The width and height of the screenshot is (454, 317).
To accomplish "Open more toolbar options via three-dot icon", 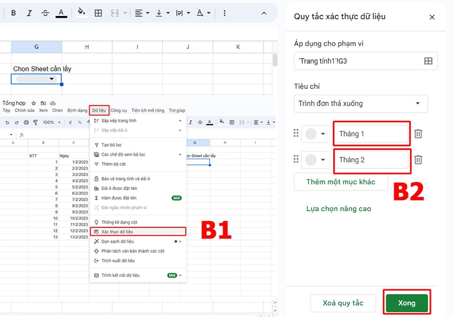I will tap(223, 12).
